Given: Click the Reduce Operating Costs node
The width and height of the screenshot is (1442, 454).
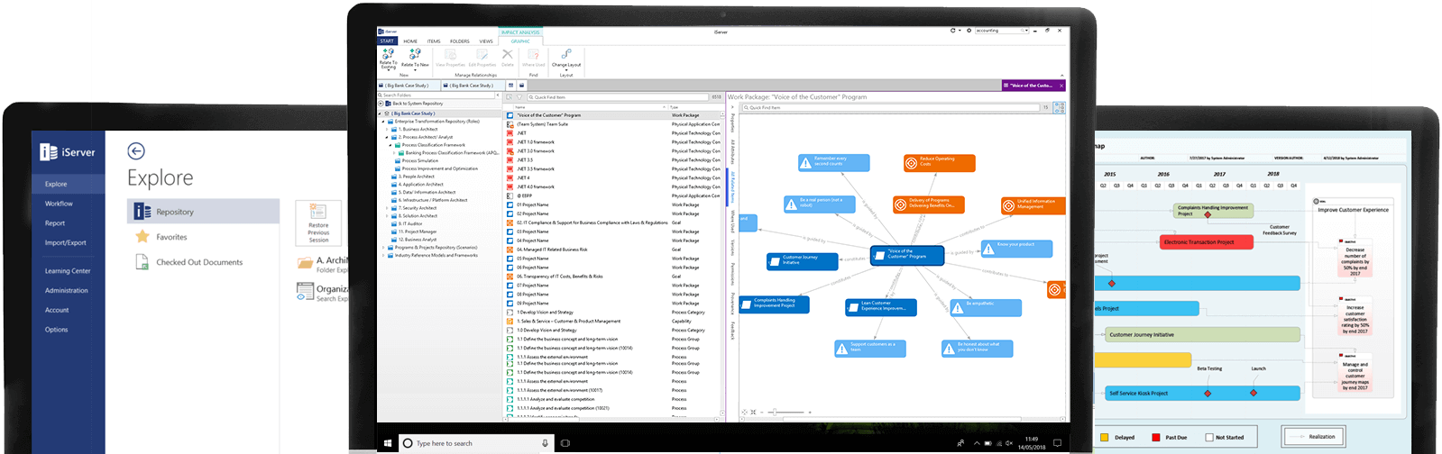Looking at the screenshot, I should (x=940, y=163).
